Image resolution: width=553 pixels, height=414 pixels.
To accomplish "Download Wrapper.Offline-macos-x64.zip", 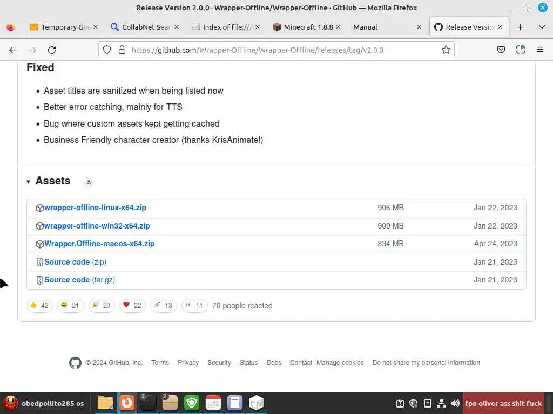I will pyautogui.click(x=99, y=244).
